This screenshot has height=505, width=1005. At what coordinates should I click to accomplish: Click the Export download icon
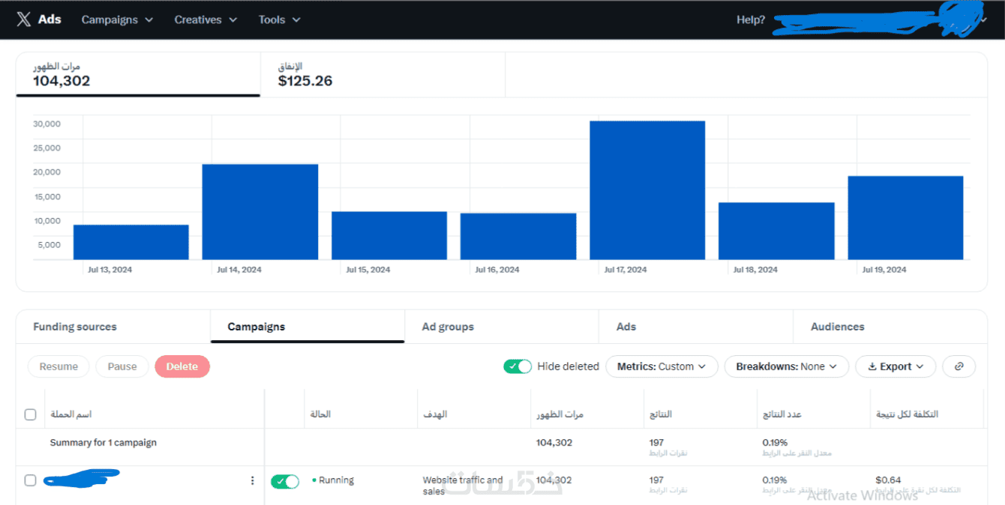[x=872, y=366]
